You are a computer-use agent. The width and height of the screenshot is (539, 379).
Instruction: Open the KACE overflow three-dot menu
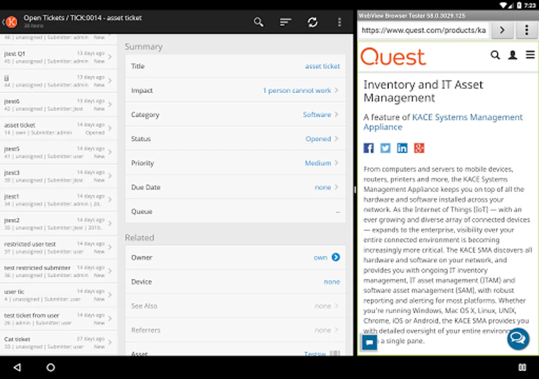[x=339, y=22]
